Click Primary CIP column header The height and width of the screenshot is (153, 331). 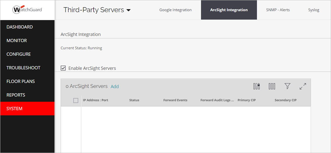click(247, 100)
